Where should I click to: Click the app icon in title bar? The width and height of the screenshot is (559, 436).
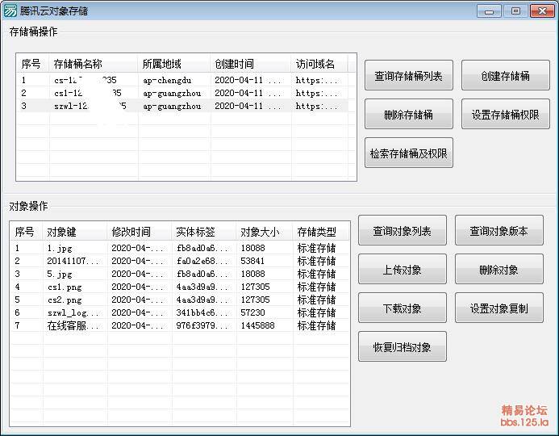(x=10, y=10)
